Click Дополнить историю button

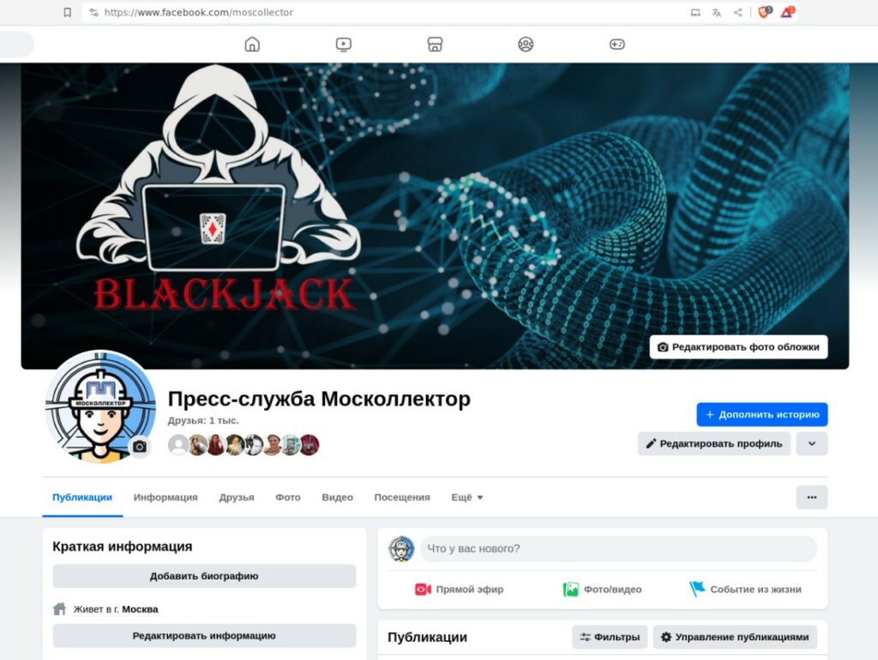point(762,414)
